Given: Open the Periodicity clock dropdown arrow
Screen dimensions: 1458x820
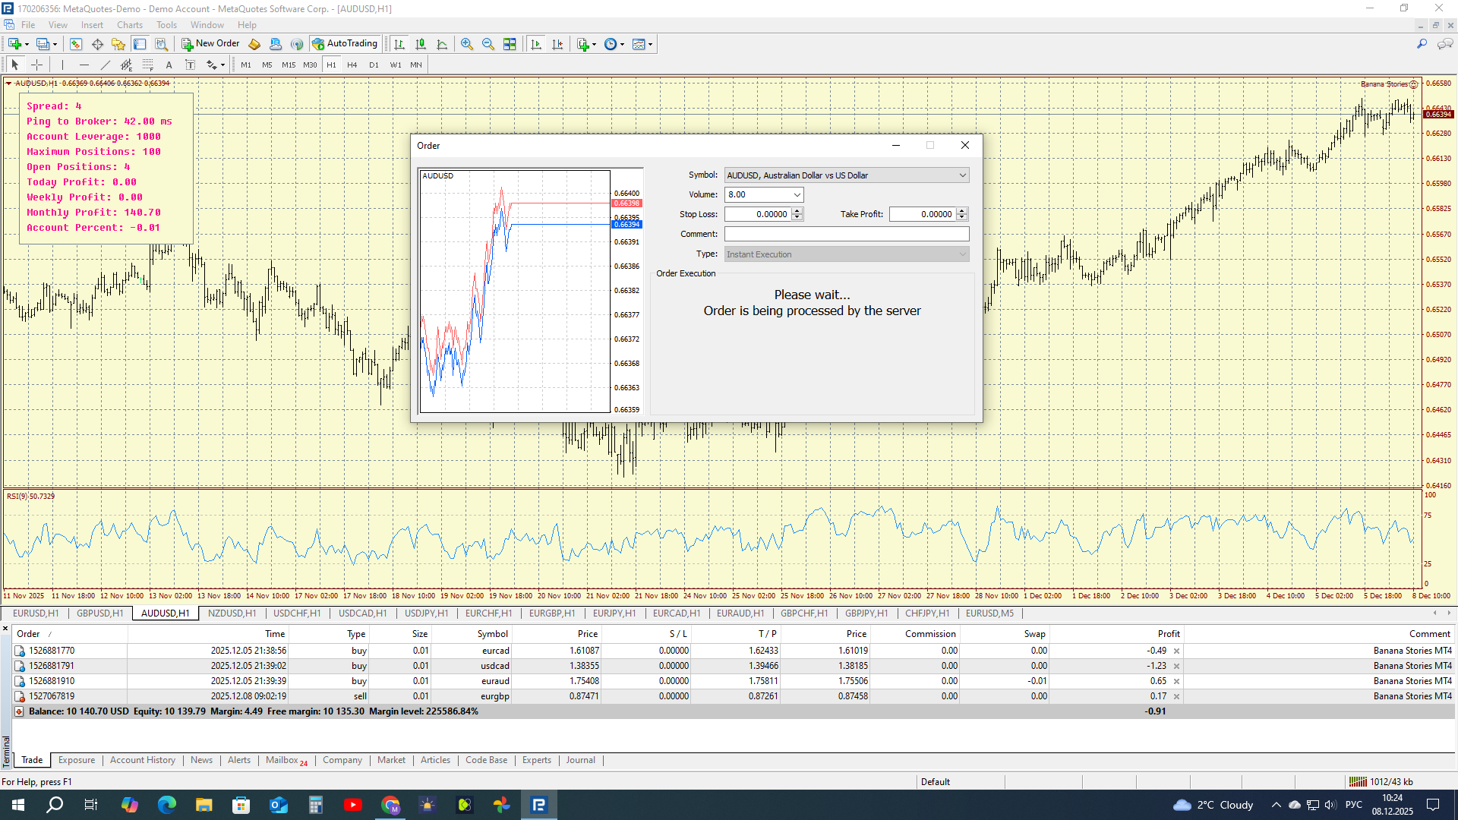Looking at the screenshot, I should coord(623,45).
